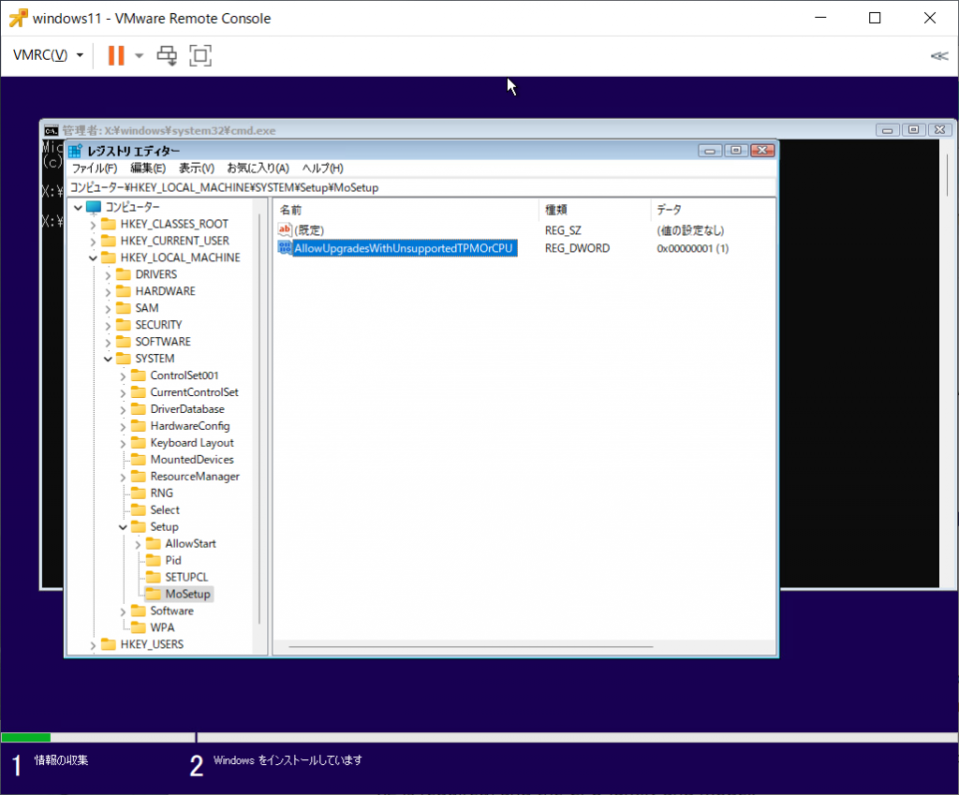The width and height of the screenshot is (959, 795).
Task: Open the power options arrow beside pause
Action: (x=140, y=55)
